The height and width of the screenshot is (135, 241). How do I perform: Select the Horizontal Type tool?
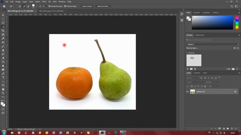tap(3, 78)
